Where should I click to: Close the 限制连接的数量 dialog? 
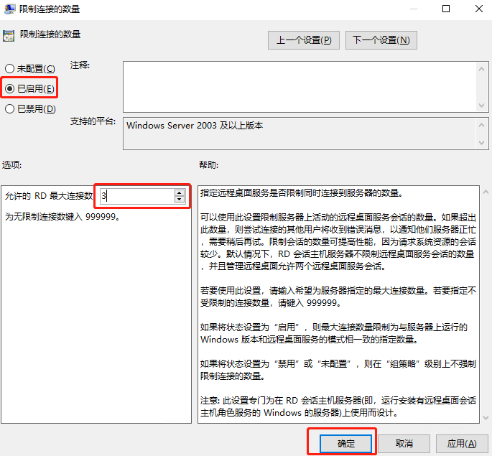click(478, 9)
